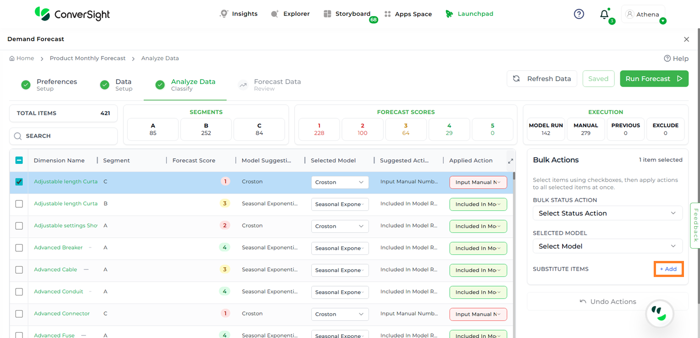700x338 pixels.
Task: Click the Refresh Data button
Action: pyautogui.click(x=542, y=78)
